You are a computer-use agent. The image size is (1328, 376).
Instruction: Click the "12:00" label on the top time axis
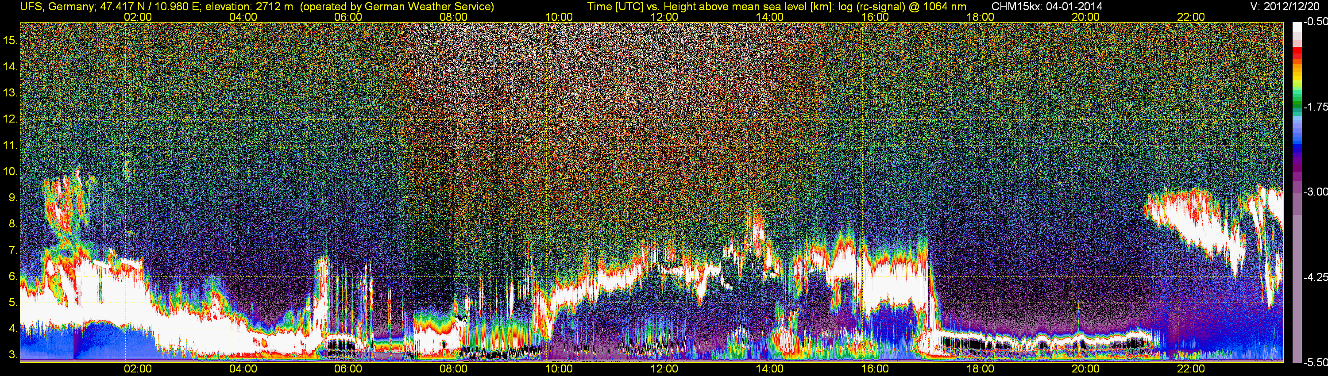click(x=664, y=17)
